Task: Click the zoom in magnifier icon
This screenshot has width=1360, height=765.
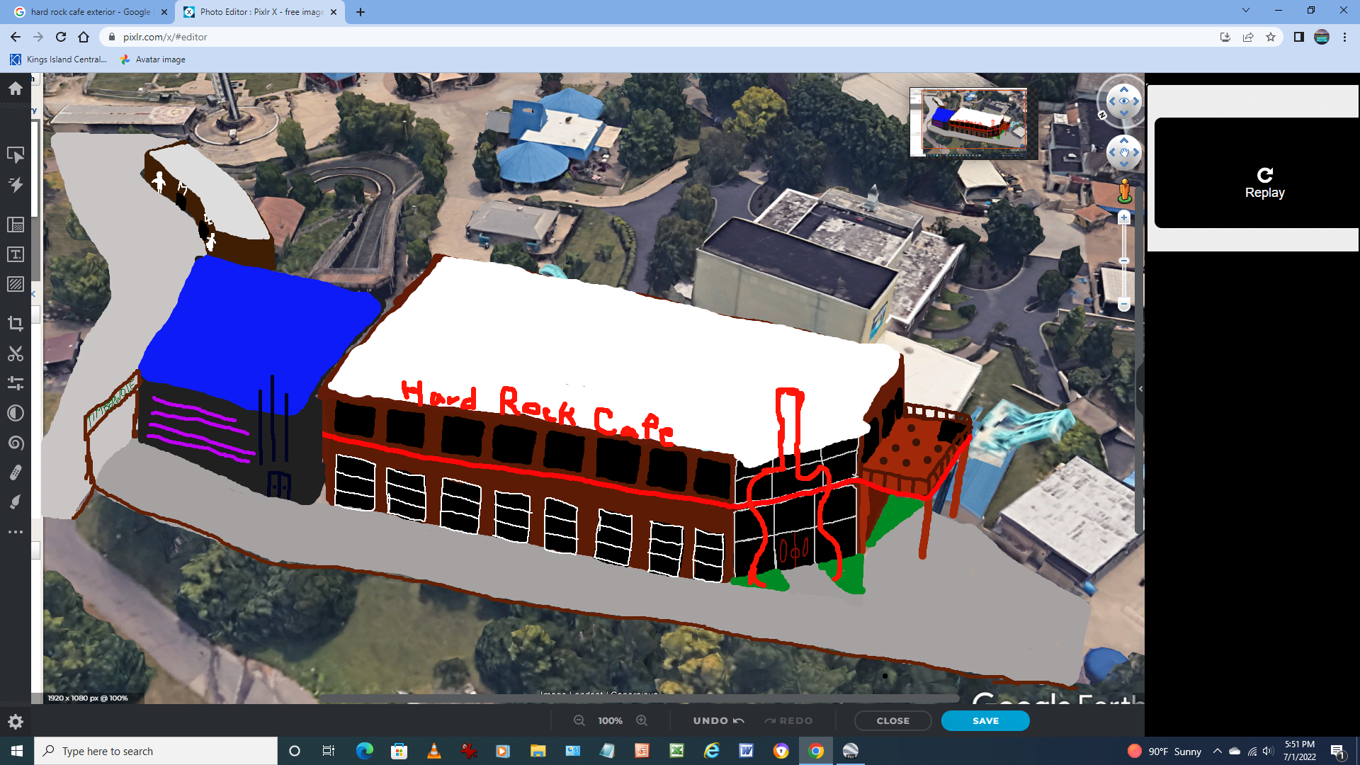Action: 642,720
